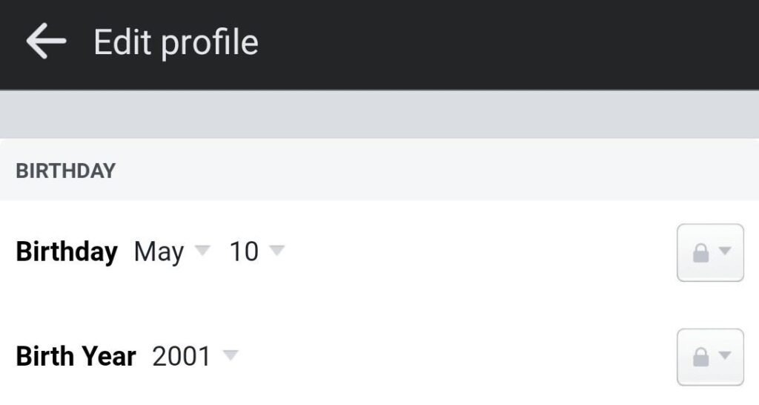
Task: Click the bold Birthday label
Action: 67,252
